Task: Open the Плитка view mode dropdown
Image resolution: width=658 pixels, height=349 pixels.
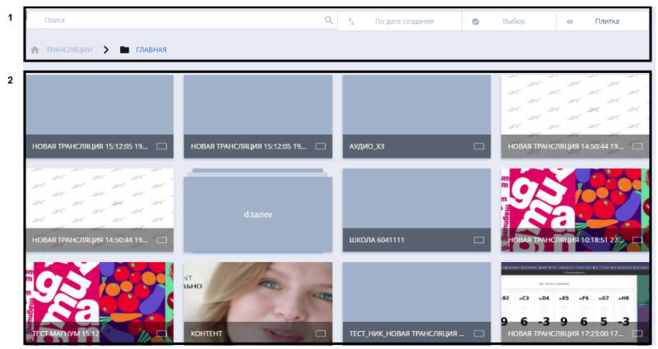Action: [x=607, y=21]
